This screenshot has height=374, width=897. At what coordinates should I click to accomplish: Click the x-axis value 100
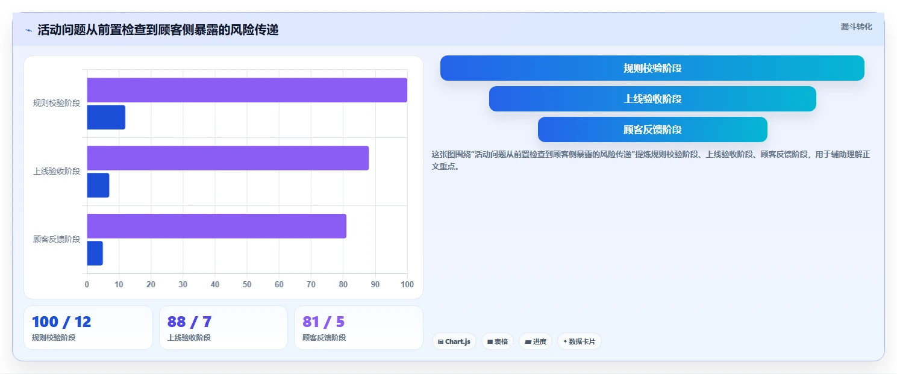click(407, 284)
